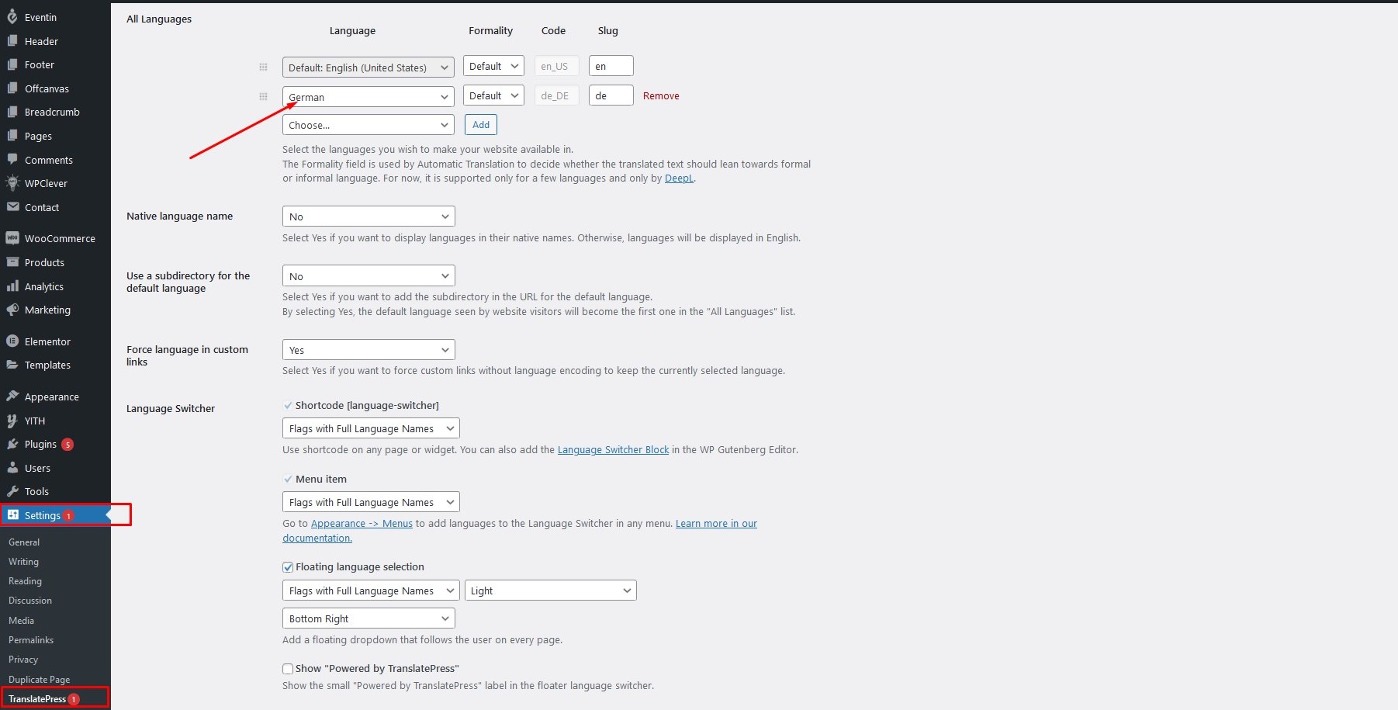Click the Contact envelope icon
Viewport: 1398px width, 710px height.
(12, 207)
